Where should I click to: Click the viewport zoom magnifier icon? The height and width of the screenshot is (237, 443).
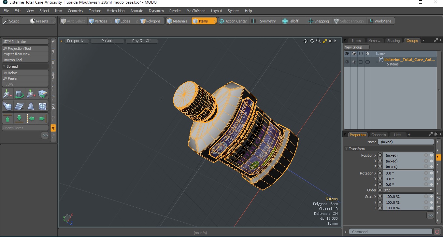318,41
